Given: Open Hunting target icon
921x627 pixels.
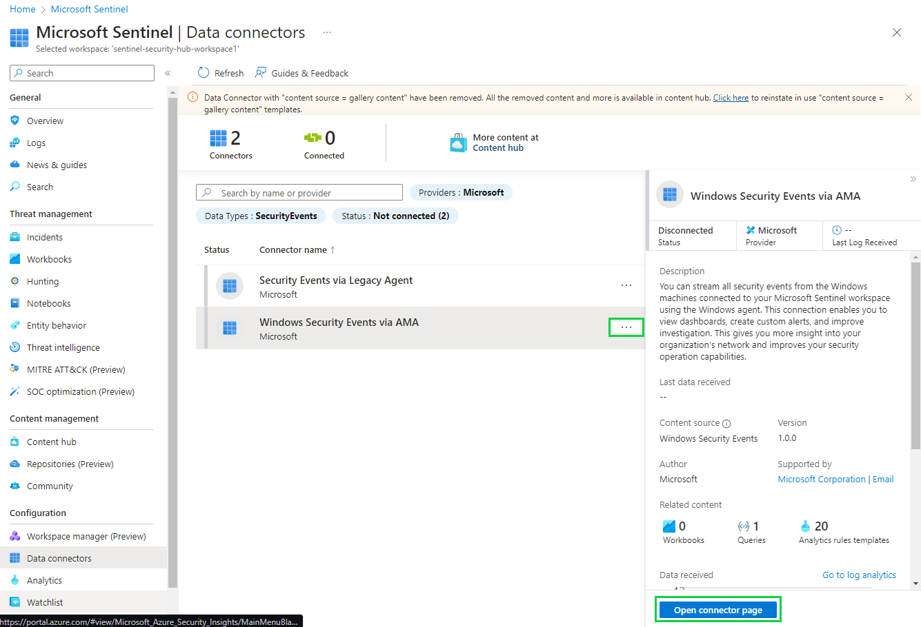Looking at the screenshot, I should tap(15, 281).
